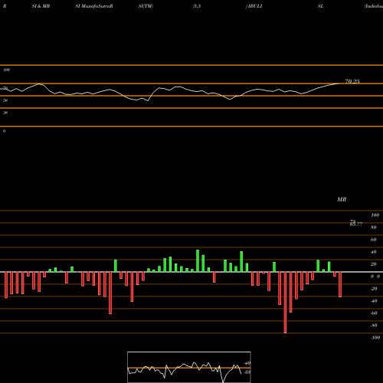Click the 68.77 value near the MR axis
Image resolution: width=383 pixels, height=383 pixels.
click(x=356, y=224)
